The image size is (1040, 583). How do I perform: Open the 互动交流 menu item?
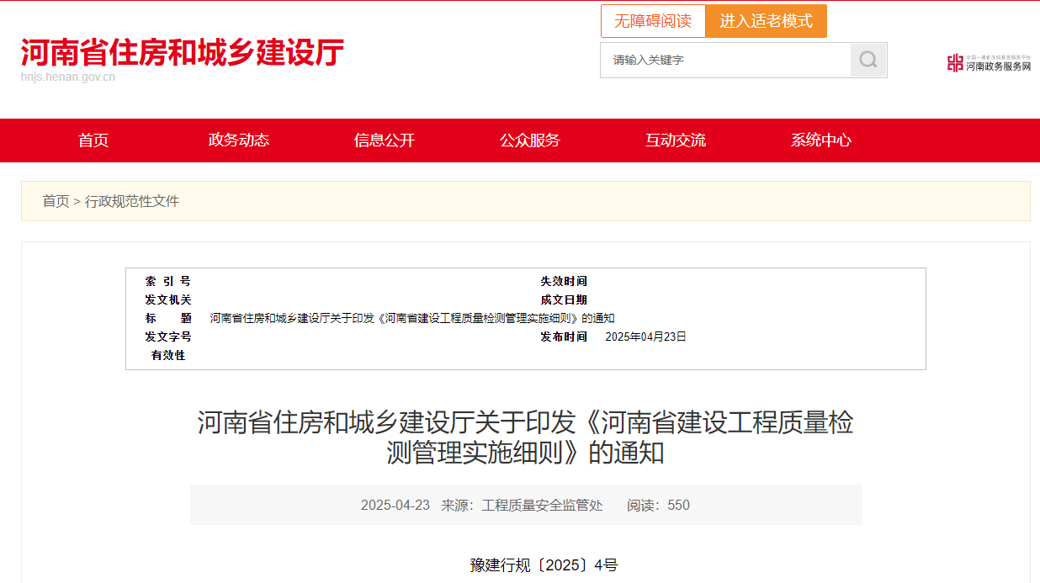click(x=675, y=140)
